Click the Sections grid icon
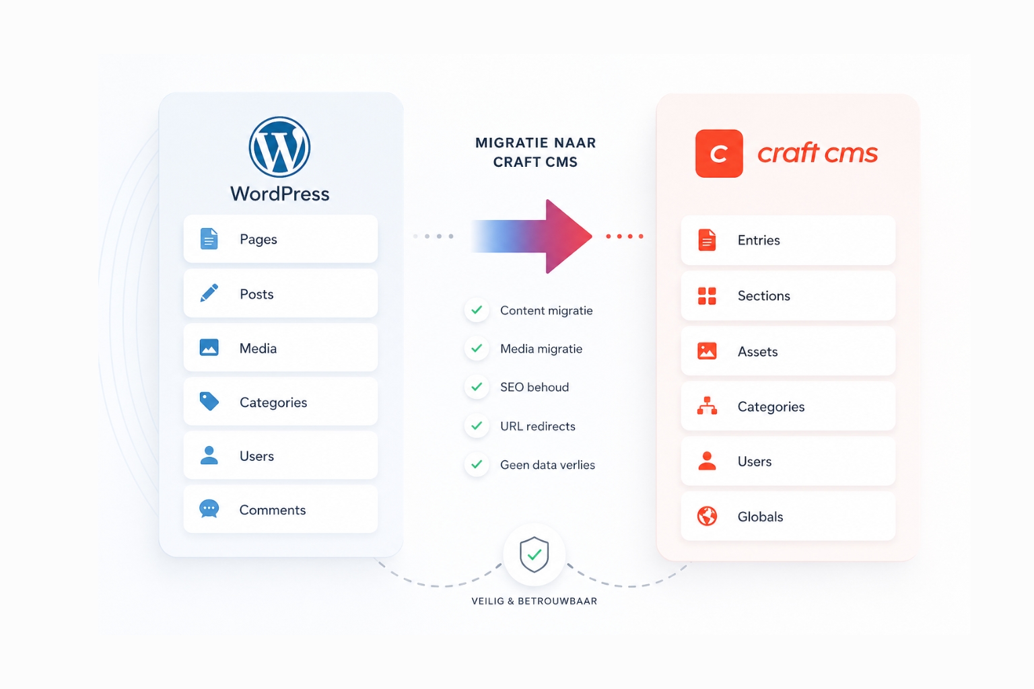Screen dimensions: 1034x689 pos(707,295)
